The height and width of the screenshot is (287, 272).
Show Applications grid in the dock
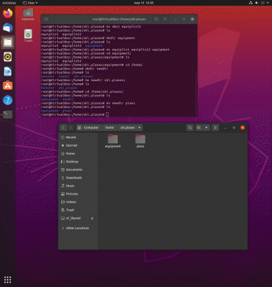tap(8, 279)
